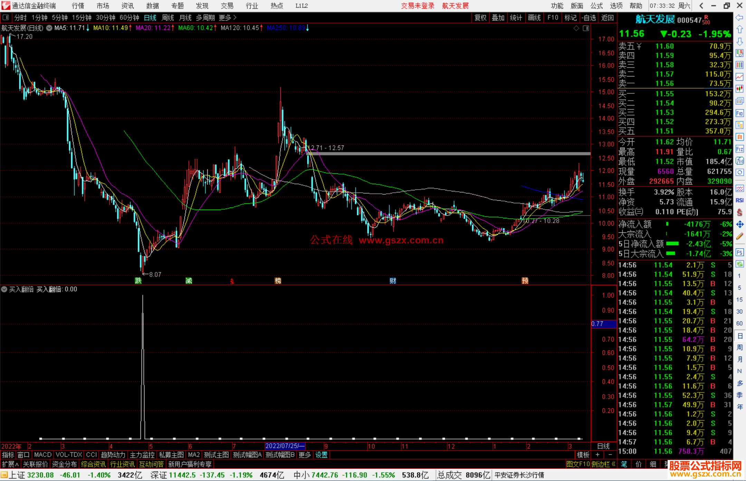Click the 2022/07/25 date marker on timeline
Screen dimensions: 746x481
(x=285, y=446)
